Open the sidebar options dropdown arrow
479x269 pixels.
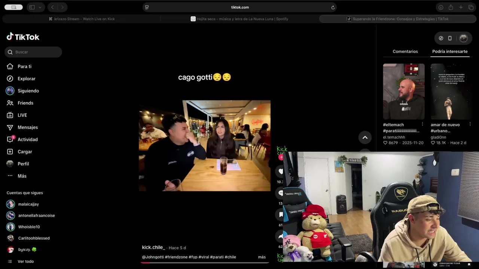(x=40, y=7)
